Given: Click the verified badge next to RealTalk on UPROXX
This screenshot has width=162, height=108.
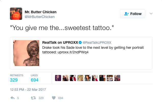Looking at the screenshot, I should tap(80, 42).
